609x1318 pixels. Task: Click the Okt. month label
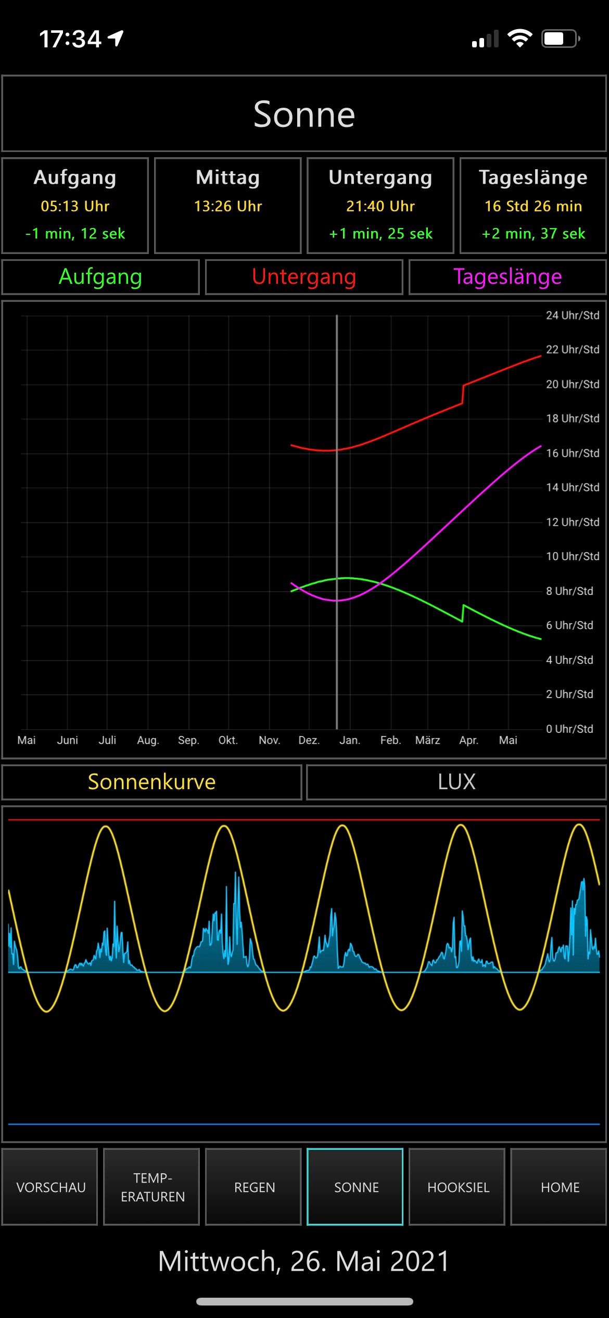tap(228, 740)
